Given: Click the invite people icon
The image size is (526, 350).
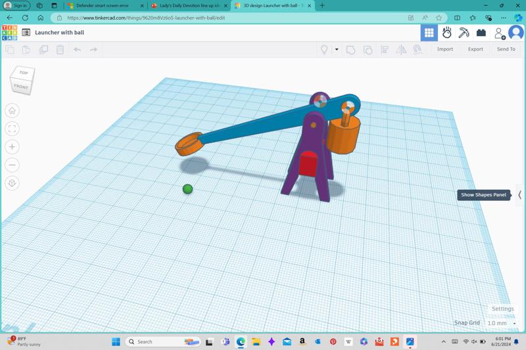Looking at the screenshot, I should tap(500, 33).
